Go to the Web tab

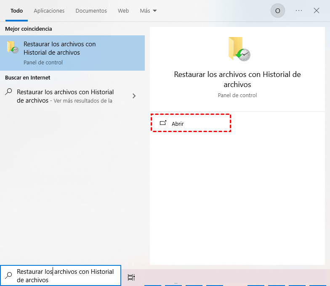(123, 11)
